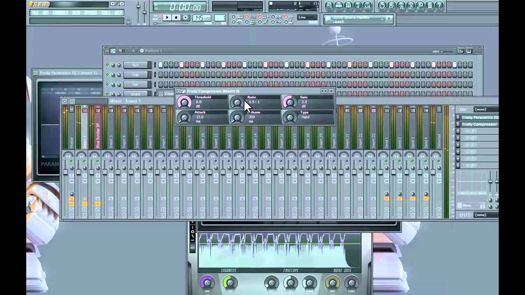This screenshot has width=525, height=295.
Task: Click the Kick channel volume knob
Action: 119,65
